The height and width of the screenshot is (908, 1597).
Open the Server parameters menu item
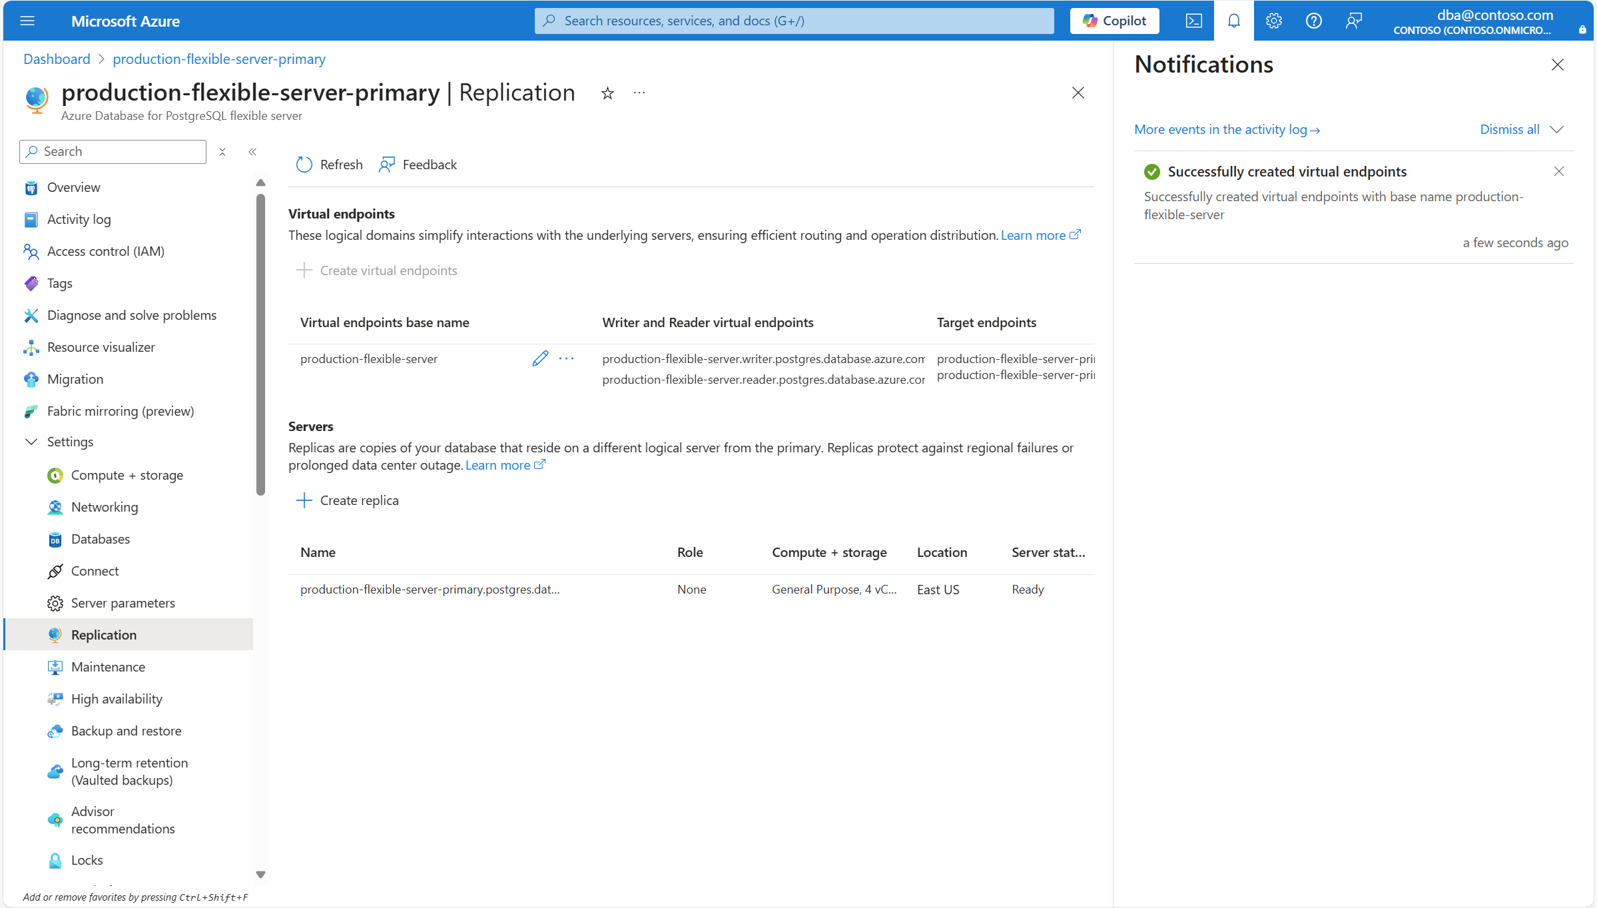coord(123,603)
